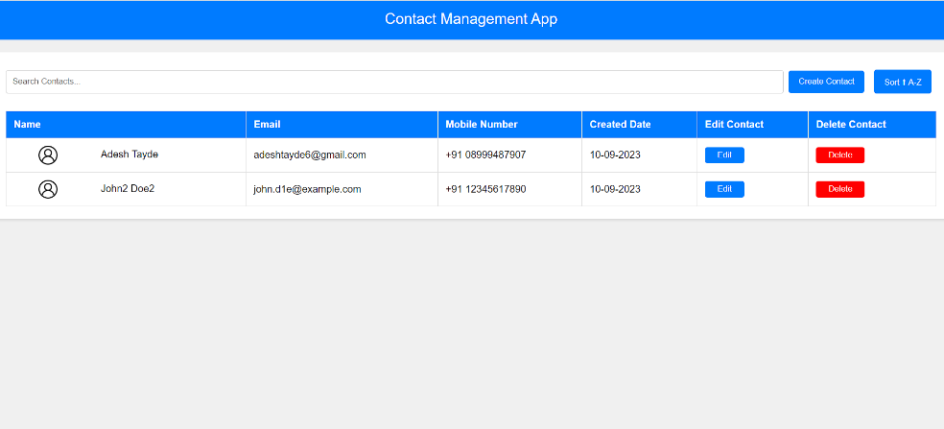Open the Create Contact form

(826, 82)
